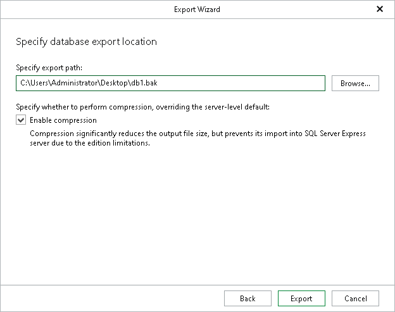The image size is (395, 312).
Task: Go Back to the previous wizard step
Action: point(248,299)
